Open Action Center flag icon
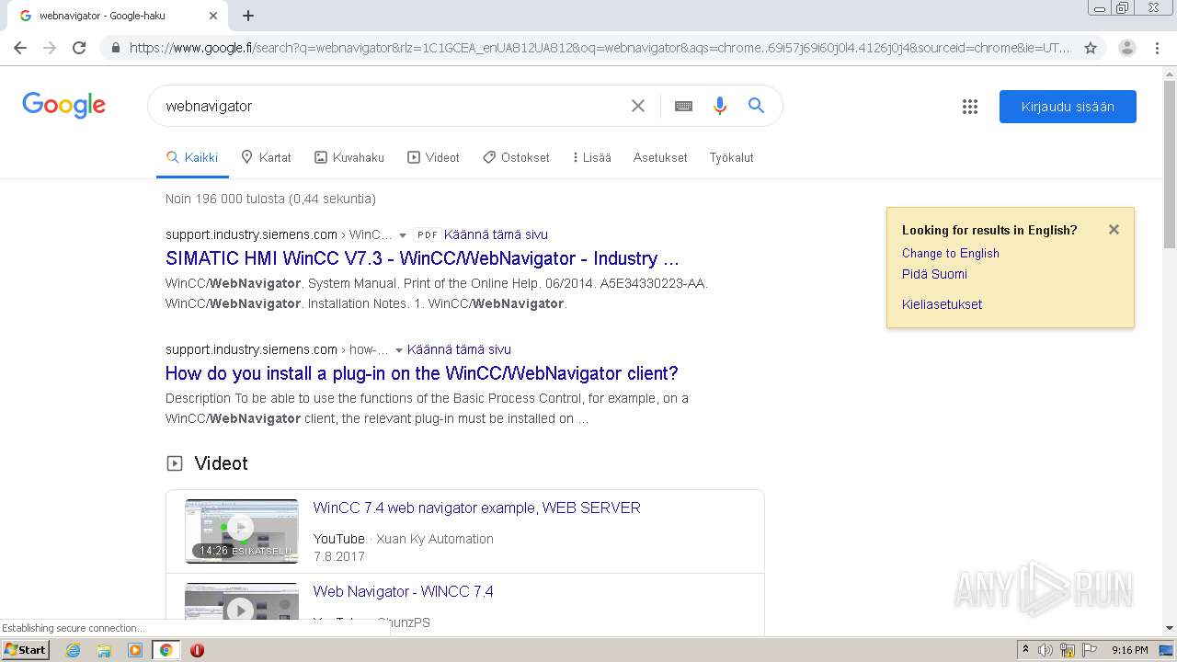Viewport: 1177px width, 662px height. pos(1090,650)
